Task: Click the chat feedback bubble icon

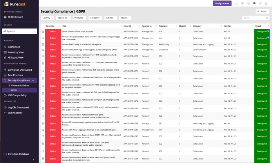Action: (x=254, y=3)
